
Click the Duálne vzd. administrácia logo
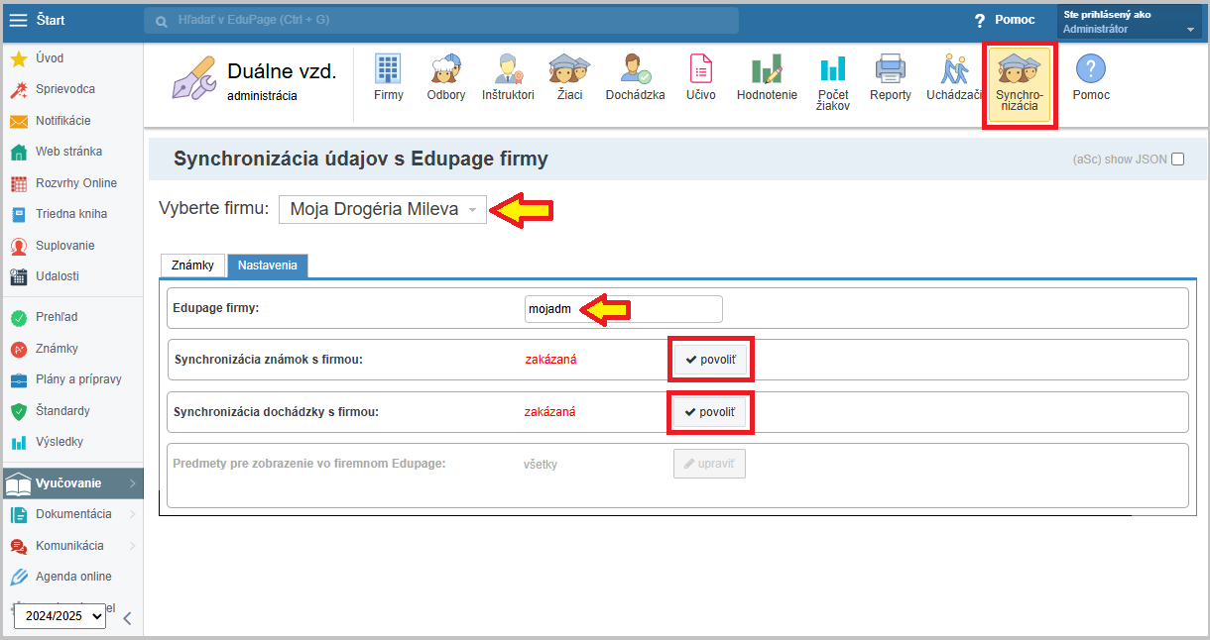click(x=254, y=79)
